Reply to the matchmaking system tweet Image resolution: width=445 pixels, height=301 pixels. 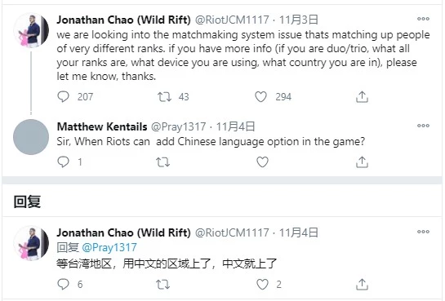pos(63,96)
